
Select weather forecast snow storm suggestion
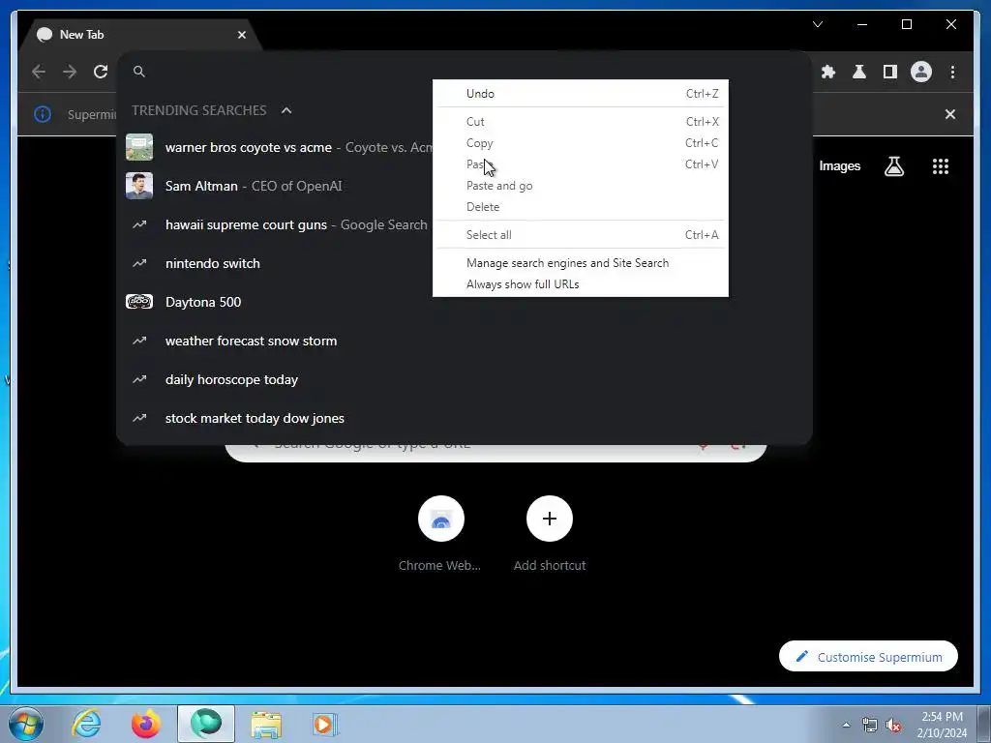464,342
